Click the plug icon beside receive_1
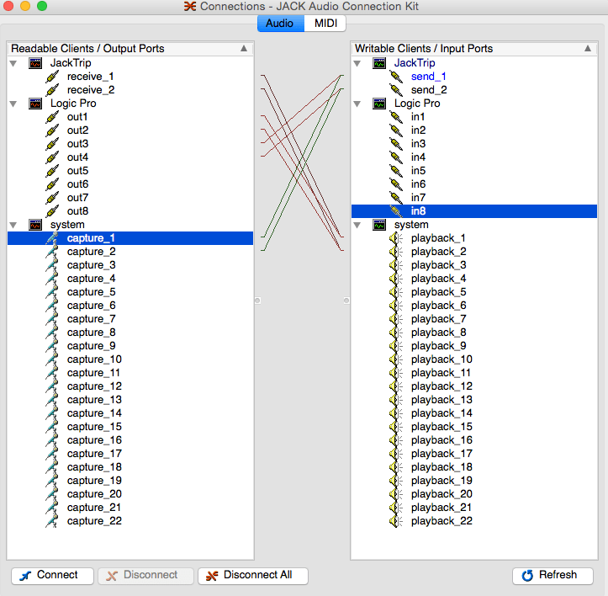The width and height of the screenshot is (608, 596). click(52, 77)
